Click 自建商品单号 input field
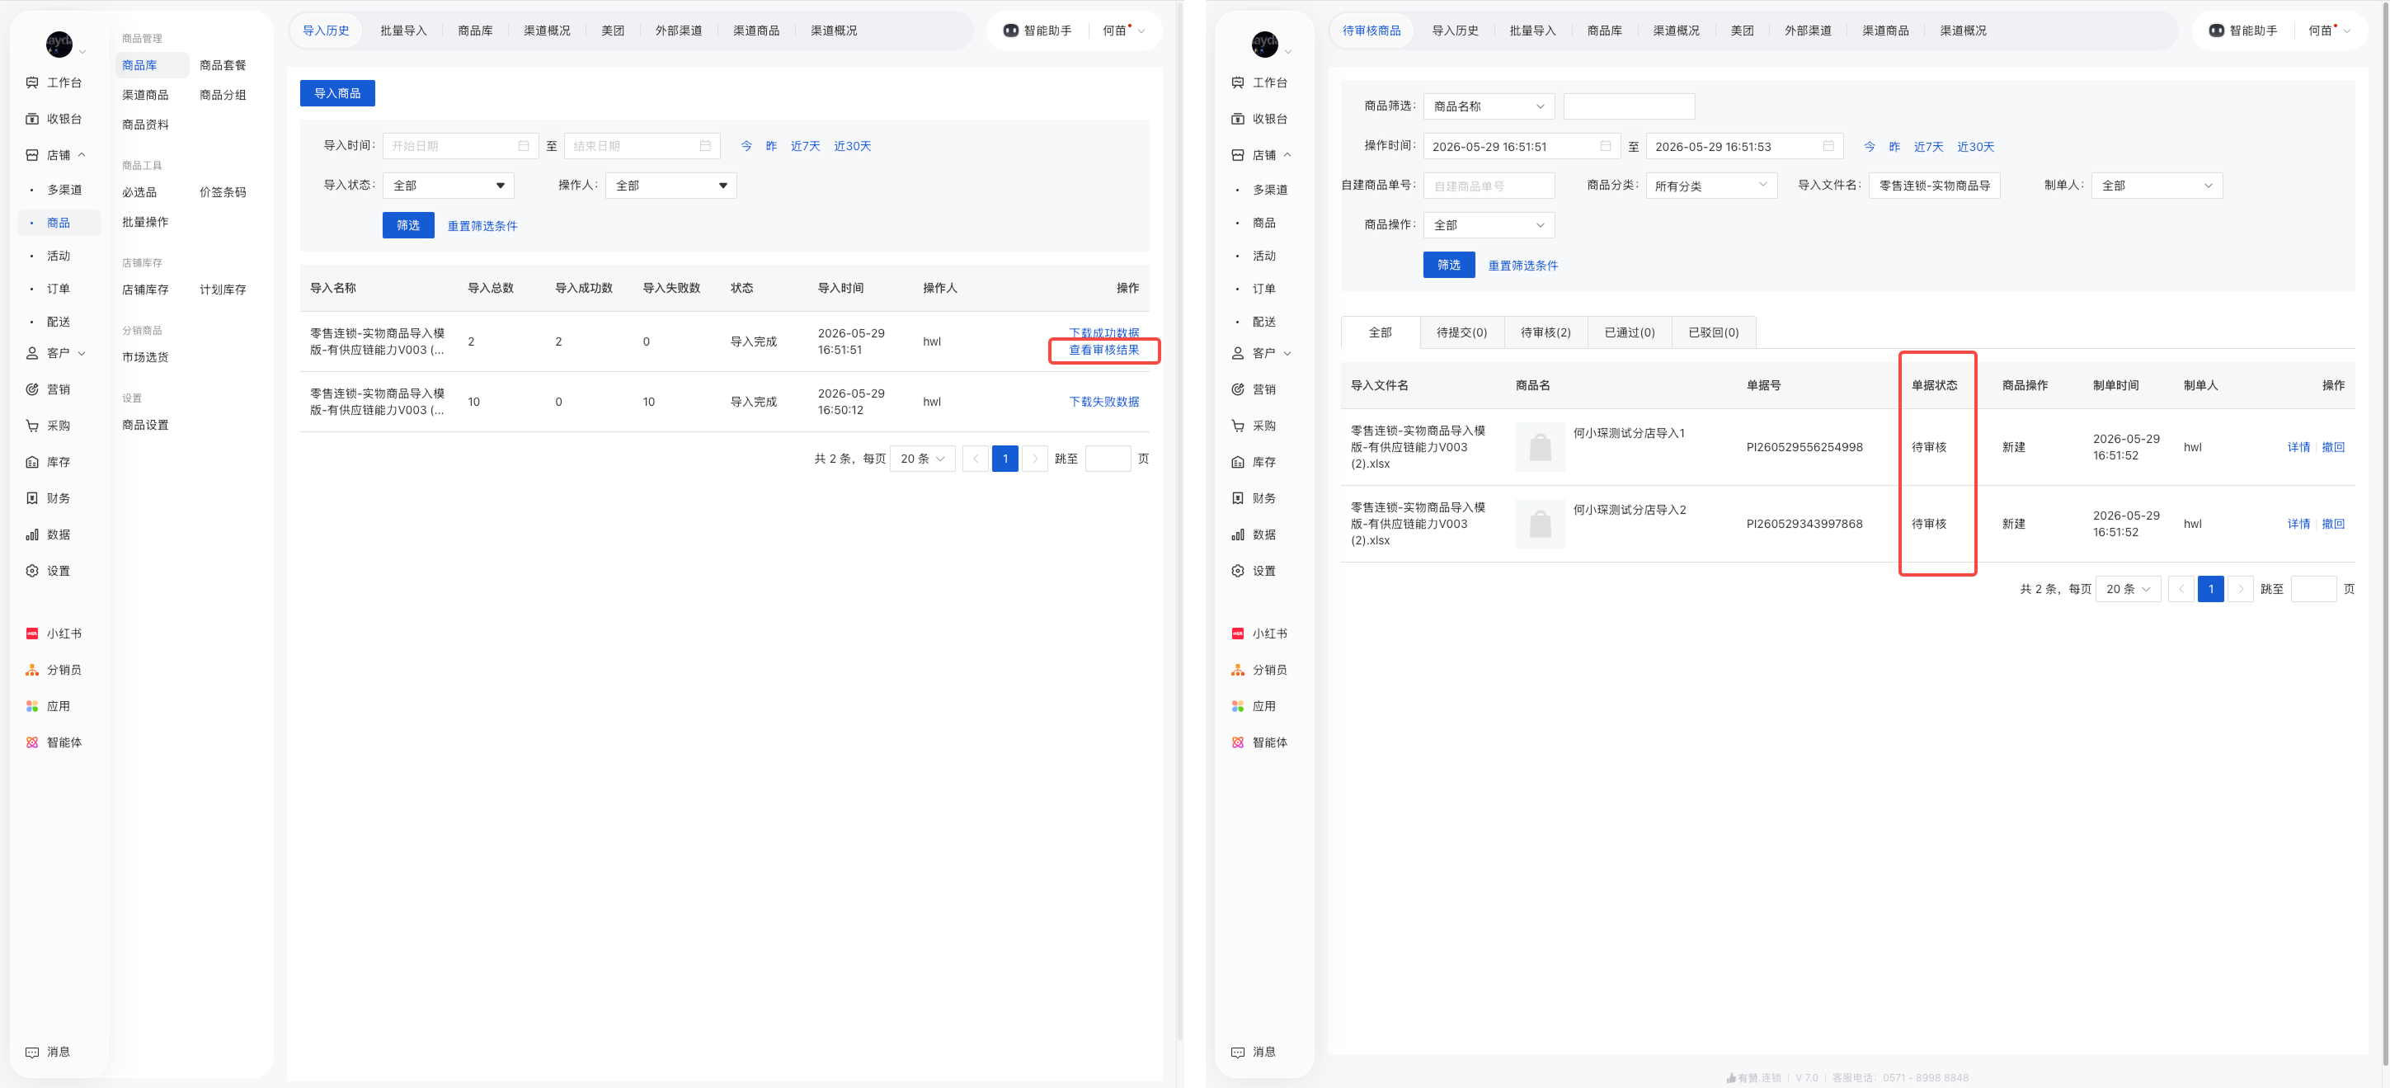2390x1088 pixels. 1488,186
